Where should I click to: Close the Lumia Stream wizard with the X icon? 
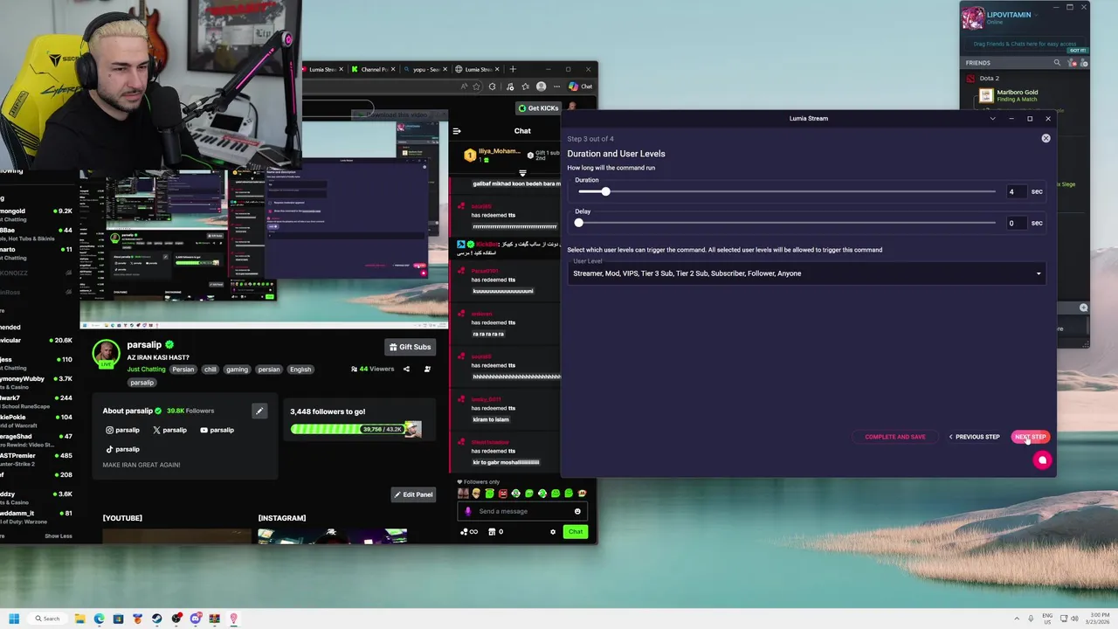1046,138
